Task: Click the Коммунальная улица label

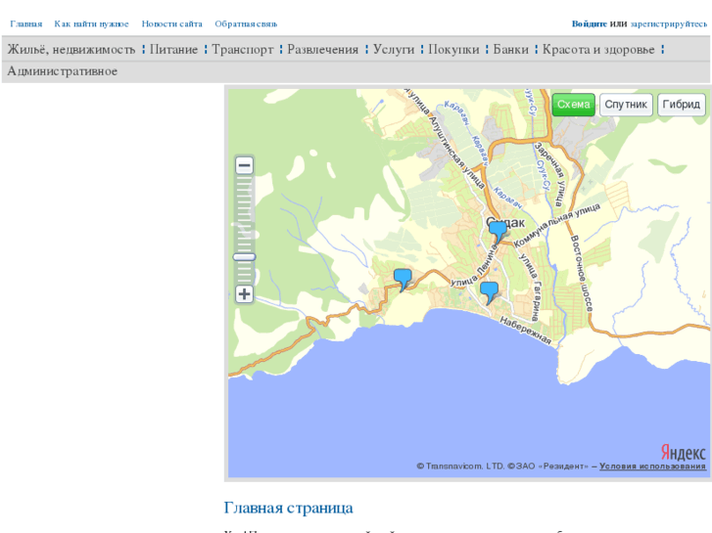Action: pyautogui.click(x=556, y=225)
